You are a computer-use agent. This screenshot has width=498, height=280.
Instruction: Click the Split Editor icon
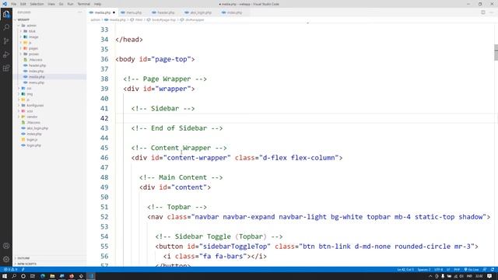click(482, 12)
